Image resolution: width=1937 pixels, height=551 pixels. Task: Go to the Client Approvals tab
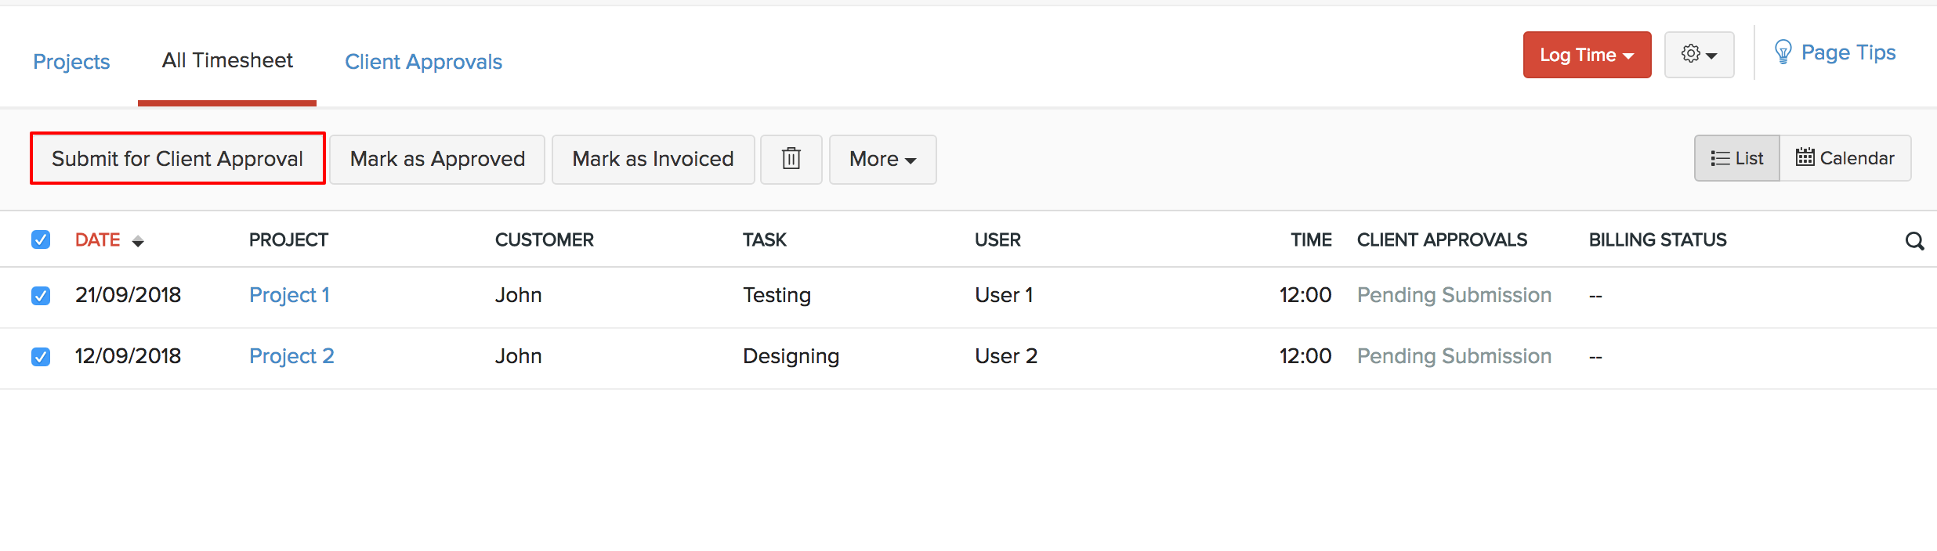tap(423, 62)
